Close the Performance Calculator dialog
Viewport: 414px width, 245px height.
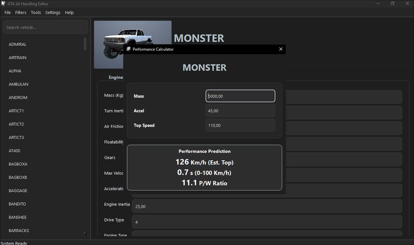(x=280, y=49)
